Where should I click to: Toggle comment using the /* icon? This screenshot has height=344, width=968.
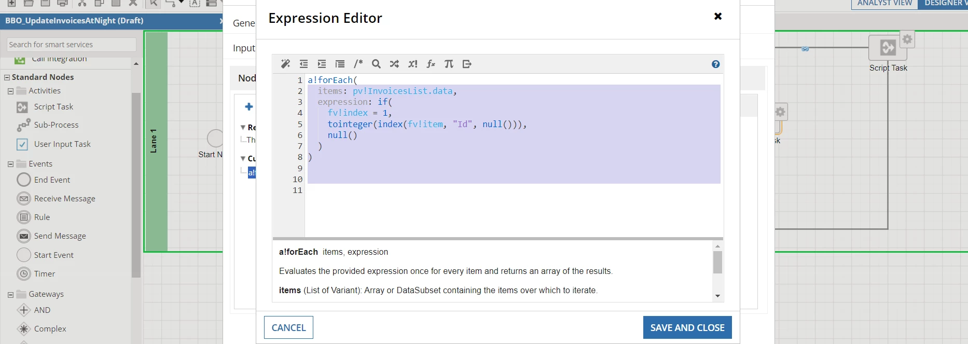(x=358, y=64)
